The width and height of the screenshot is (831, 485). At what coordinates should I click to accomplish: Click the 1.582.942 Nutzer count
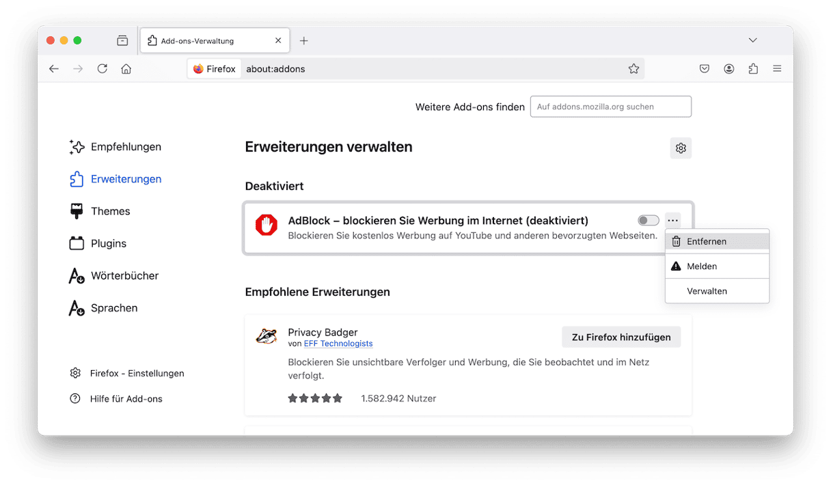(x=398, y=398)
